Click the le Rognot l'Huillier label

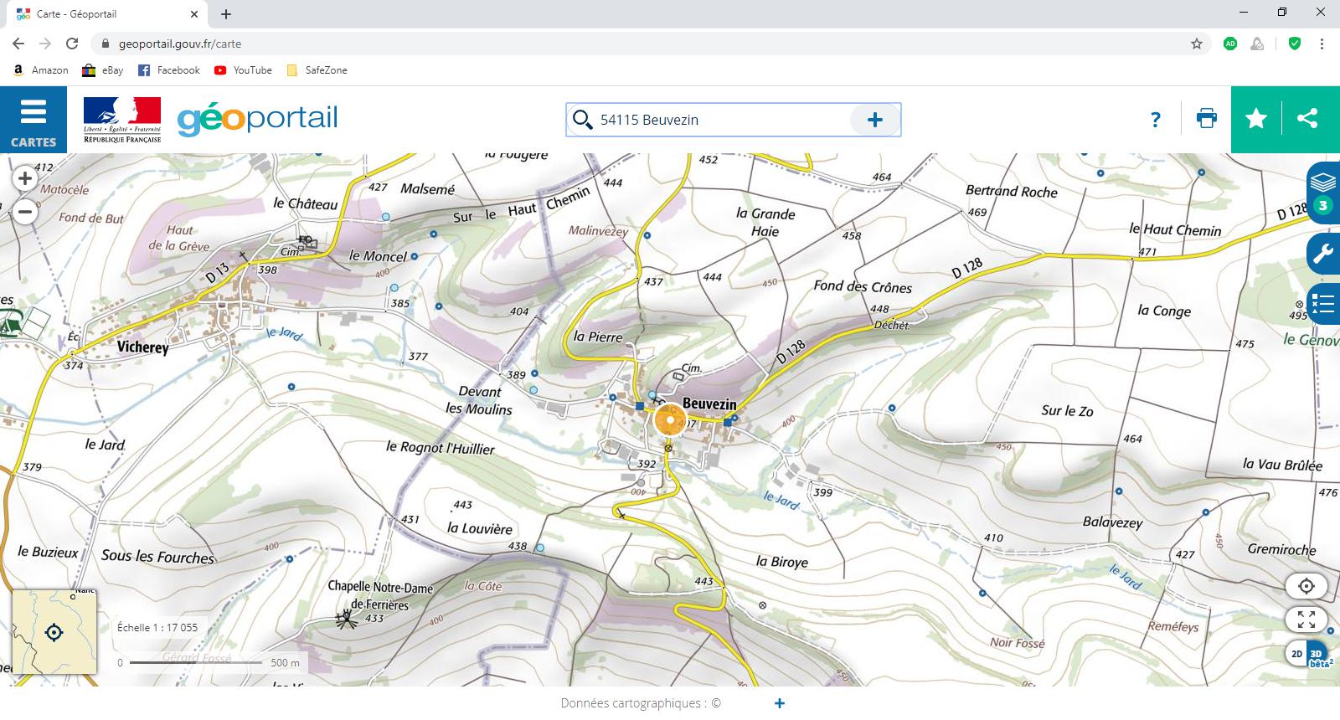coord(441,448)
